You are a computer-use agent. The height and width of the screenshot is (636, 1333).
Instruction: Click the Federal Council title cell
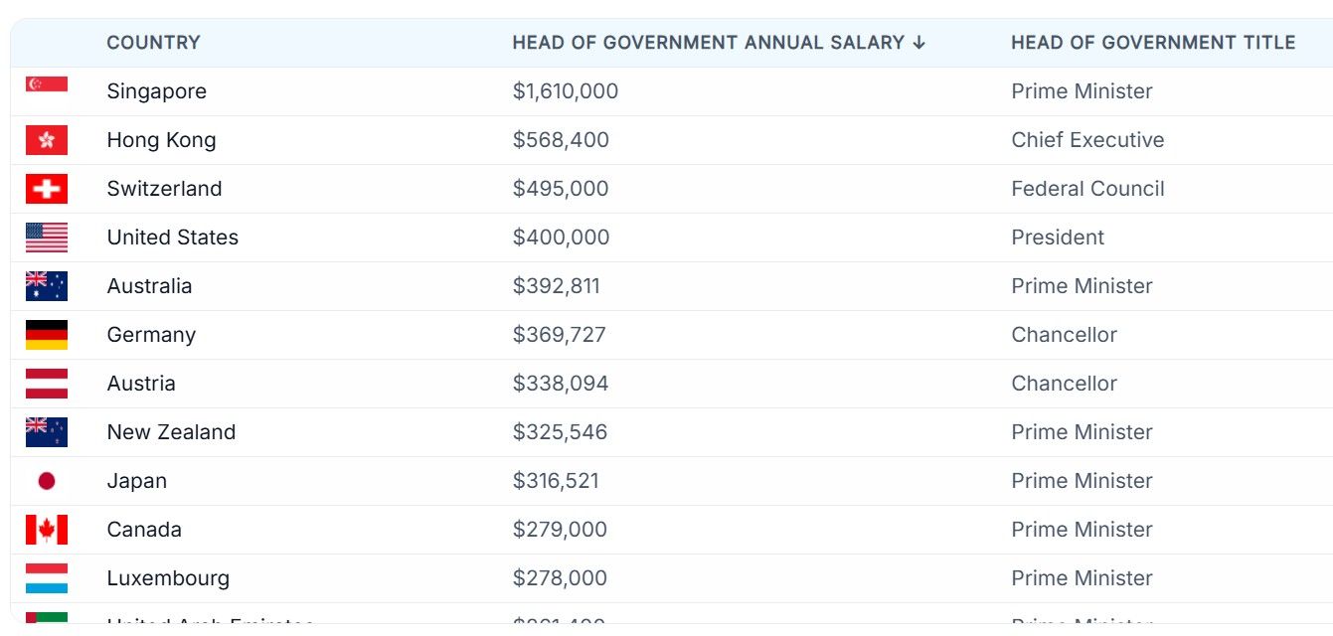(1087, 189)
